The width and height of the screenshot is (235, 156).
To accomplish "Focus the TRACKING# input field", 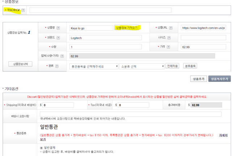I will click(x=100, y=10).
